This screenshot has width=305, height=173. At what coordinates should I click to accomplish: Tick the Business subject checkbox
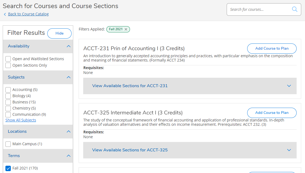coord(8,102)
